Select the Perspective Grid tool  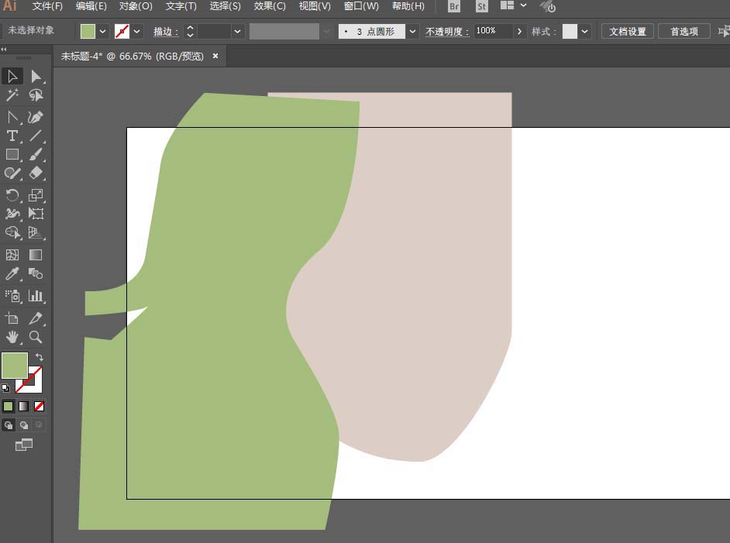click(x=36, y=232)
